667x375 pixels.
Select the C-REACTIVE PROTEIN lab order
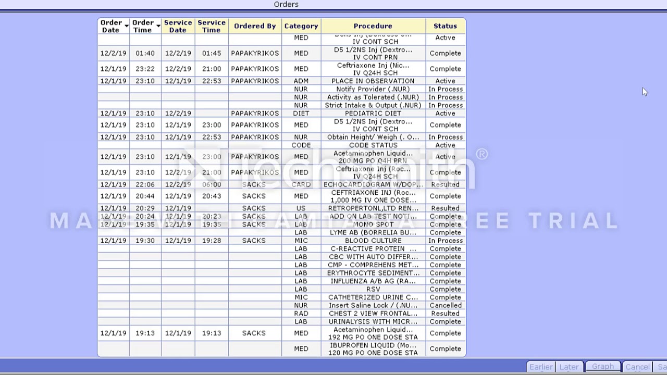[x=373, y=249]
